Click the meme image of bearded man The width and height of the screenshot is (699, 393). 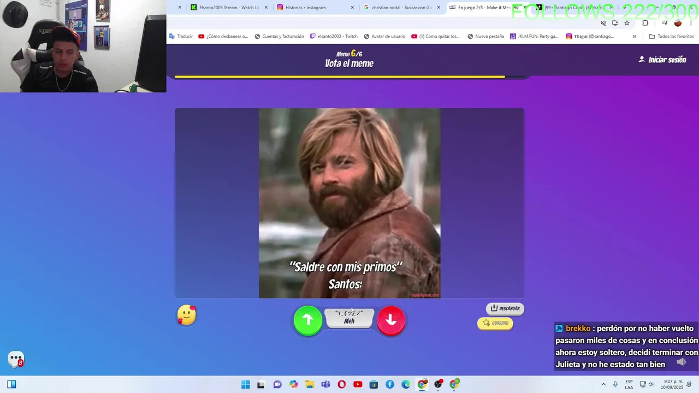point(349,203)
